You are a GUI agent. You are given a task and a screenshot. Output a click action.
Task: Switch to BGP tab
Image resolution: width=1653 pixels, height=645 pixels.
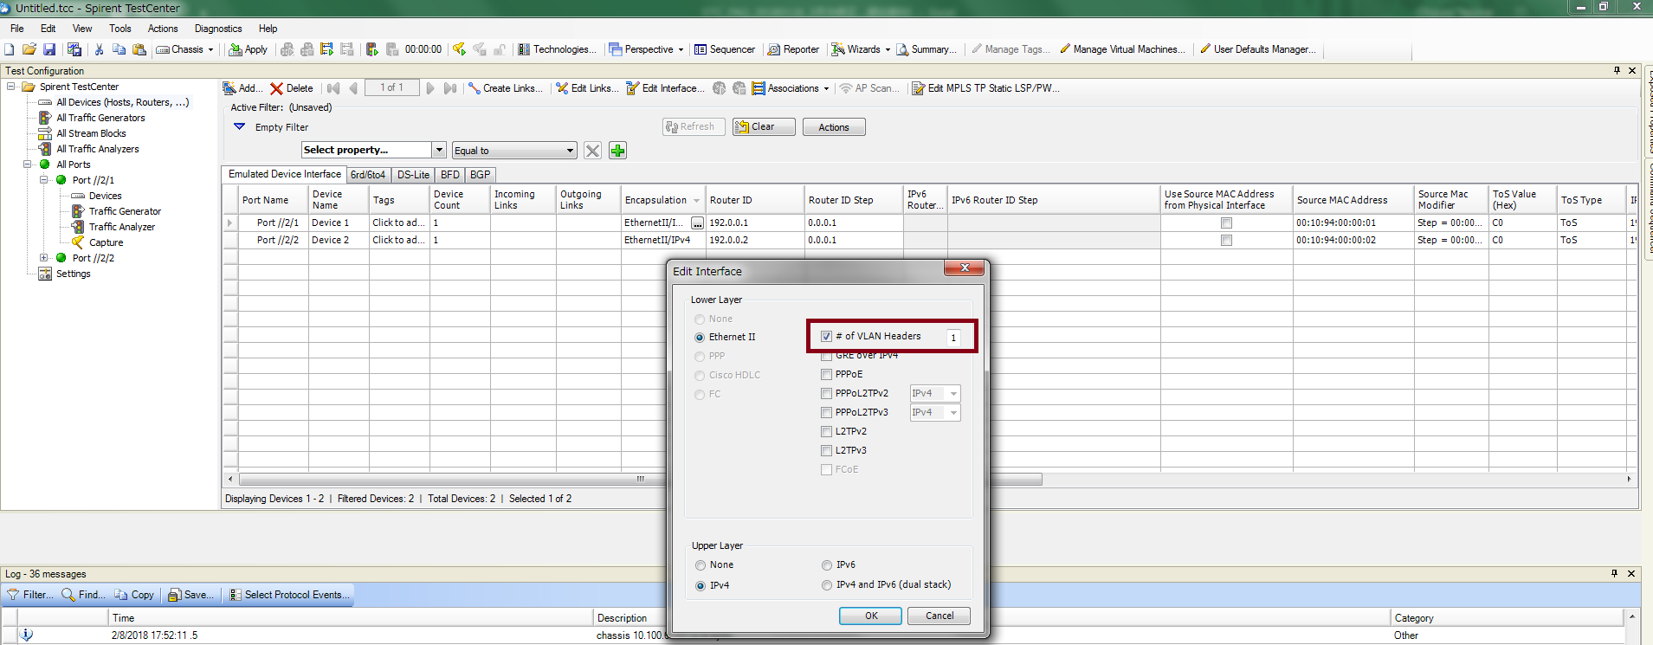480,175
